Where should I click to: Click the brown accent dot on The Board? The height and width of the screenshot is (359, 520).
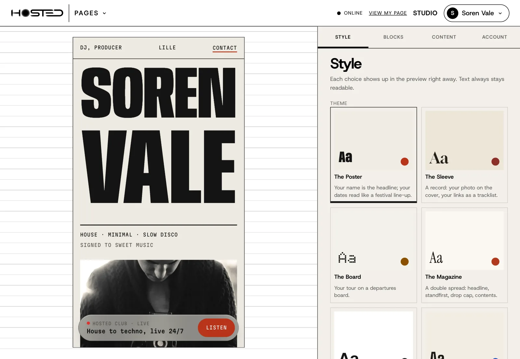405,262
